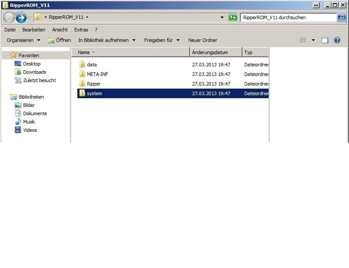Click the data folder name
The height and width of the screenshot is (268, 349).
[x=92, y=65]
